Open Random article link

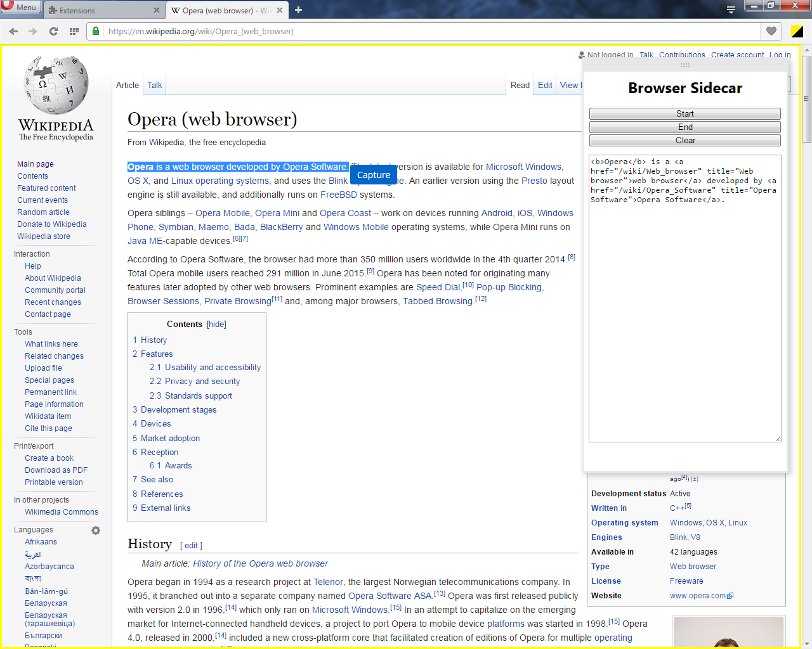point(43,212)
